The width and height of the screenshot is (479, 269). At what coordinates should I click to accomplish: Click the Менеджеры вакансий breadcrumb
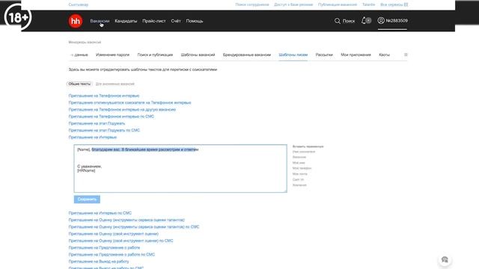[85, 42]
